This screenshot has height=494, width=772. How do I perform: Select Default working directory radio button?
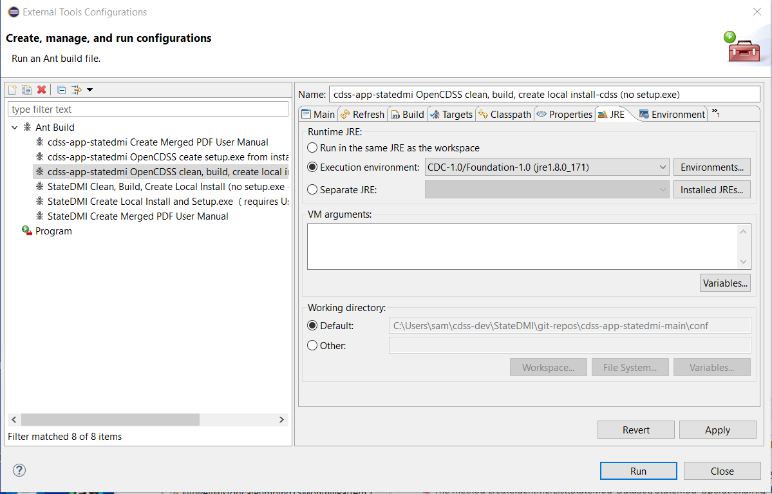pyautogui.click(x=312, y=325)
